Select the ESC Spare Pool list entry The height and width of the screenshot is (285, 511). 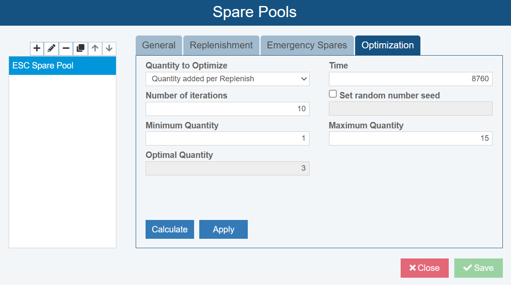coord(62,65)
